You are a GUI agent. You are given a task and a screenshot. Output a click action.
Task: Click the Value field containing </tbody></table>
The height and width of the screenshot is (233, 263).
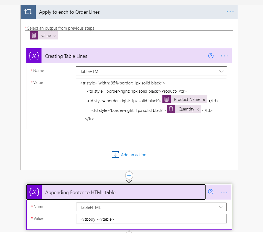click(151, 219)
